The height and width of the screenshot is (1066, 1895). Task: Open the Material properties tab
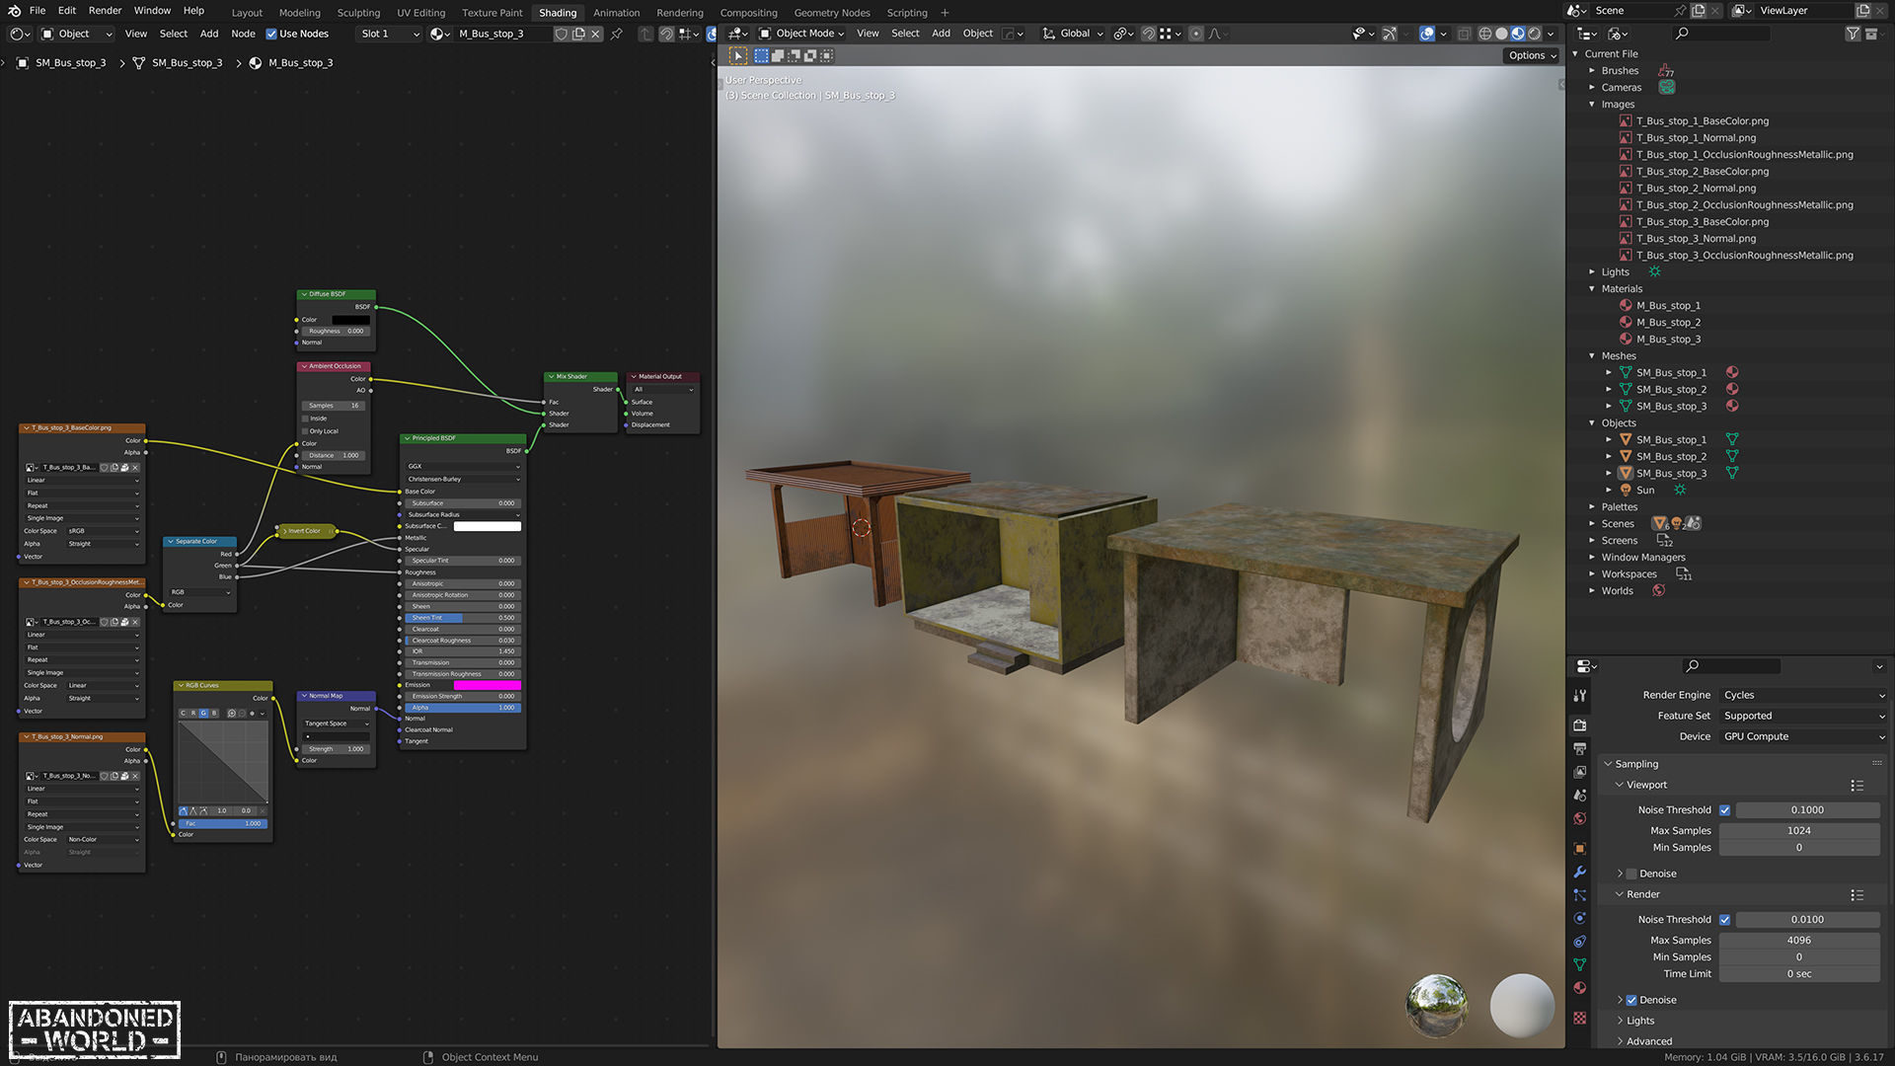pos(1579,988)
